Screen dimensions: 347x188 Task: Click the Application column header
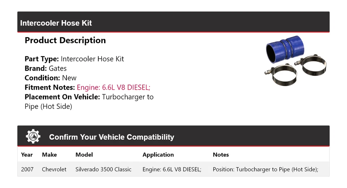tap(158, 155)
